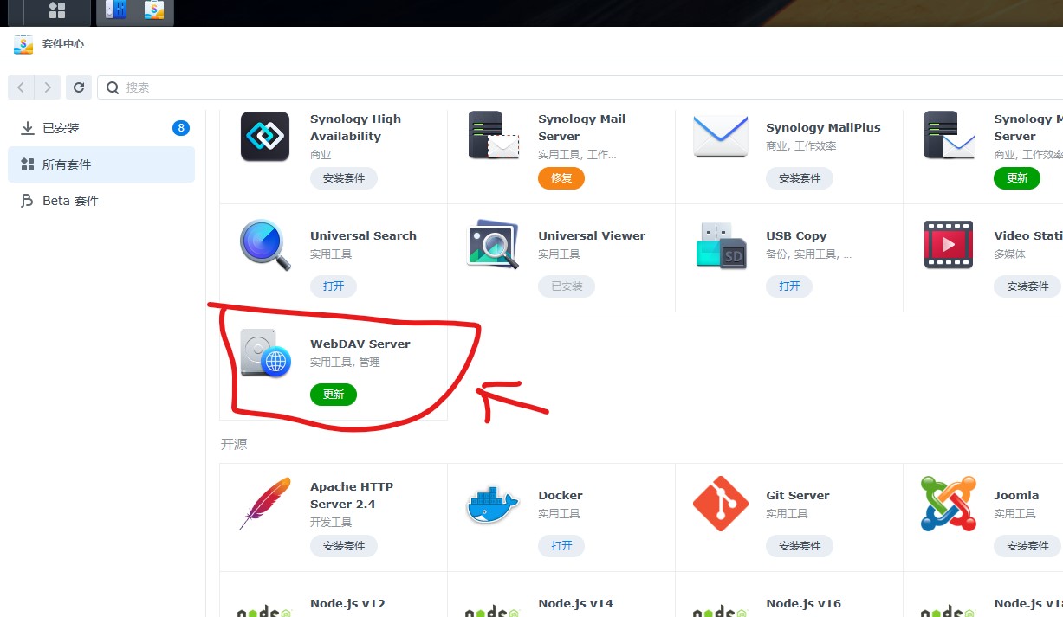This screenshot has width=1063, height=617.
Task: Open the Synology Mail Server icon
Action: pyautogui.click(x=493, y=136)
